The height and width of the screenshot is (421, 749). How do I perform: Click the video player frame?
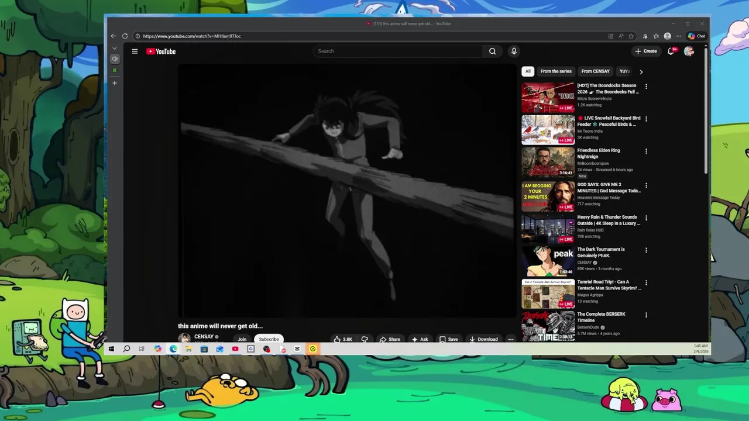pos(346,191)
